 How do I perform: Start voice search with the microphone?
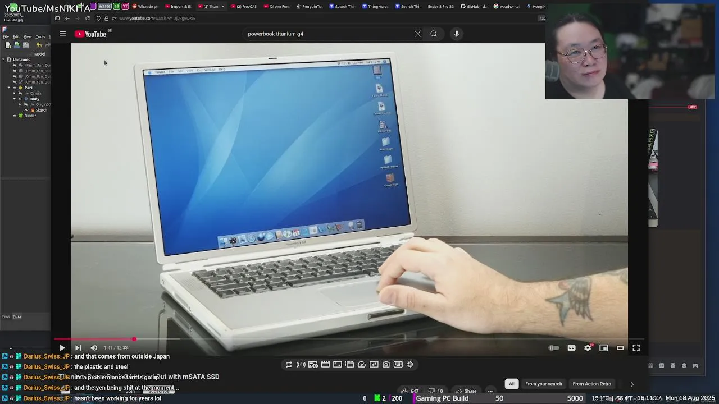click(457, 34)
